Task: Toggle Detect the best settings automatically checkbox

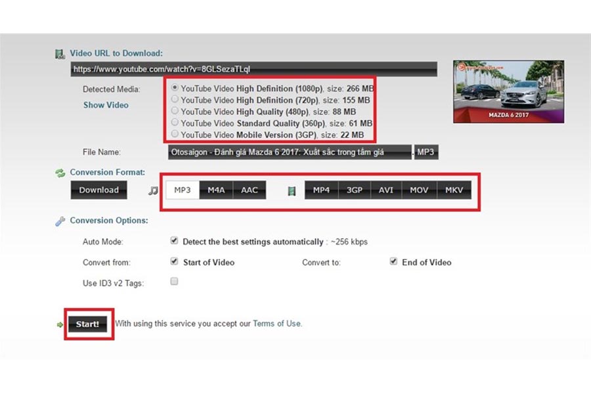Action: (174, 240)
